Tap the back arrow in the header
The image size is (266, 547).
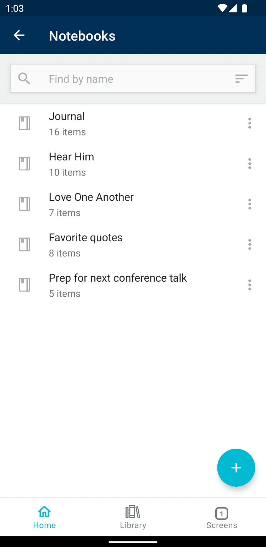click(19, 35)
